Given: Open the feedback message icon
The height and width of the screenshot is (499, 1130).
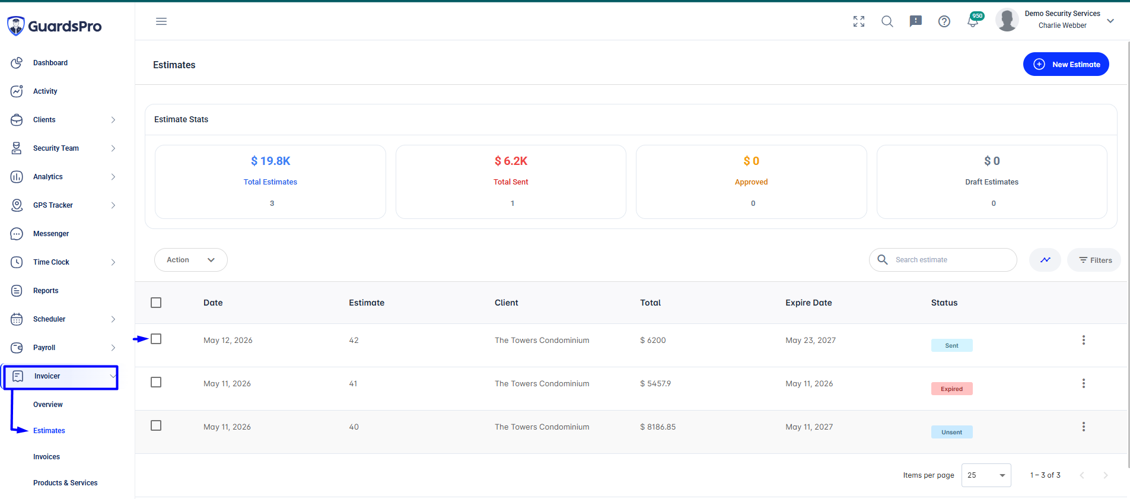Looking at the screenshot, I should coord(916,21).
